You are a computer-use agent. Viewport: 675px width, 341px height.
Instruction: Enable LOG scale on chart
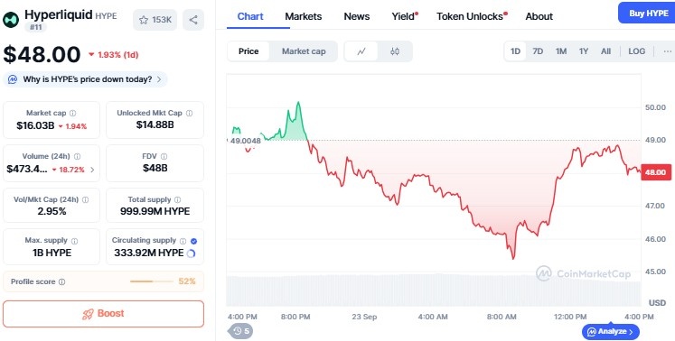point(636,51)
